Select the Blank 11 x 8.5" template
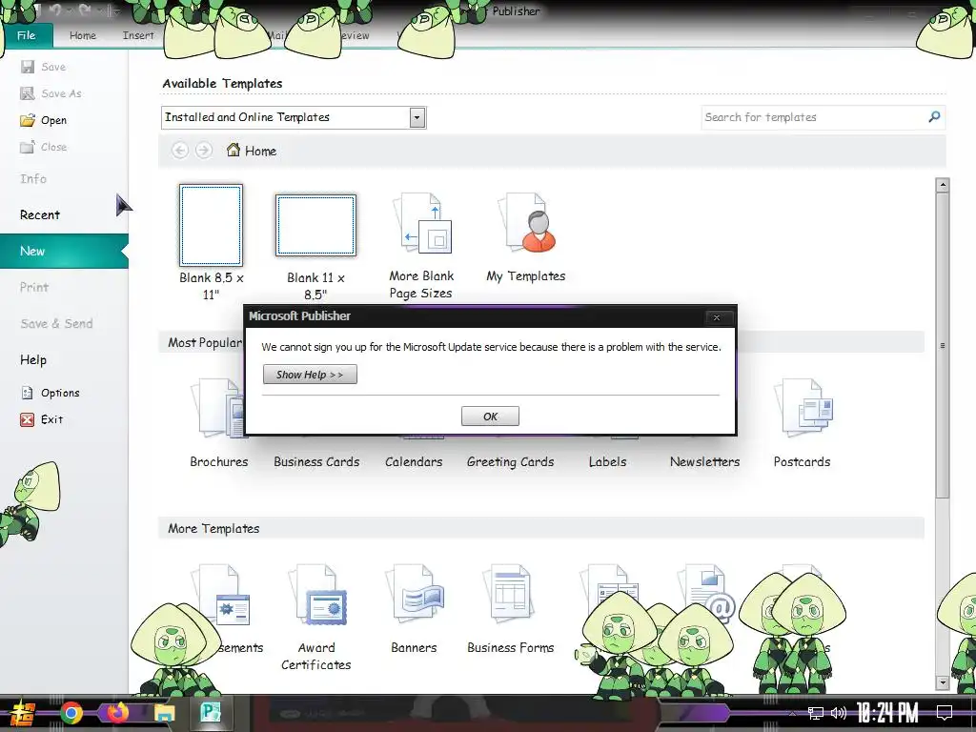 [x=315, y=247]
